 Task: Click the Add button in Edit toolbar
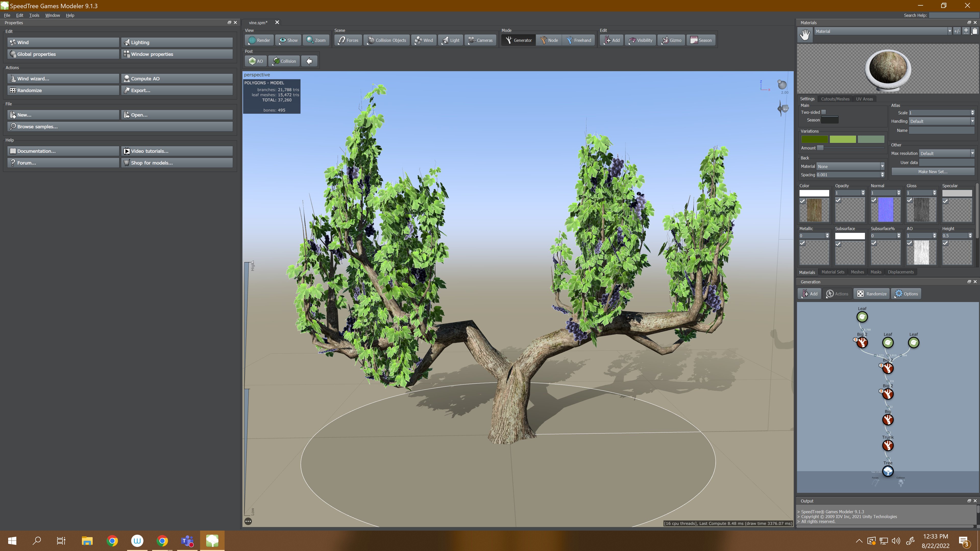click(x=612, y=40)
